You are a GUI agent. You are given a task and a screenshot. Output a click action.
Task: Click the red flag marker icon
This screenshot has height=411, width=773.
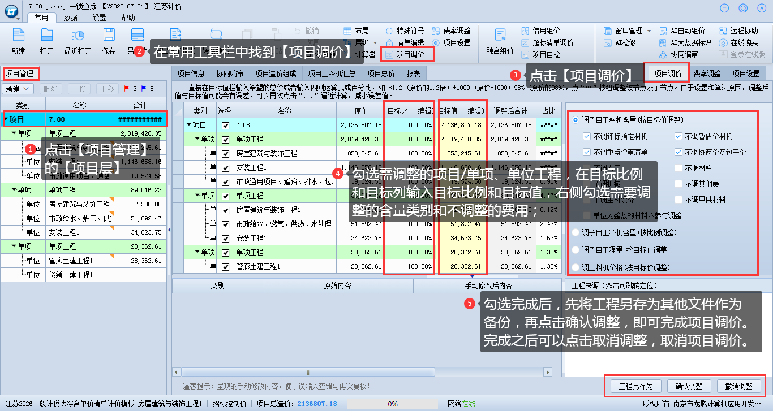(127, 89)
